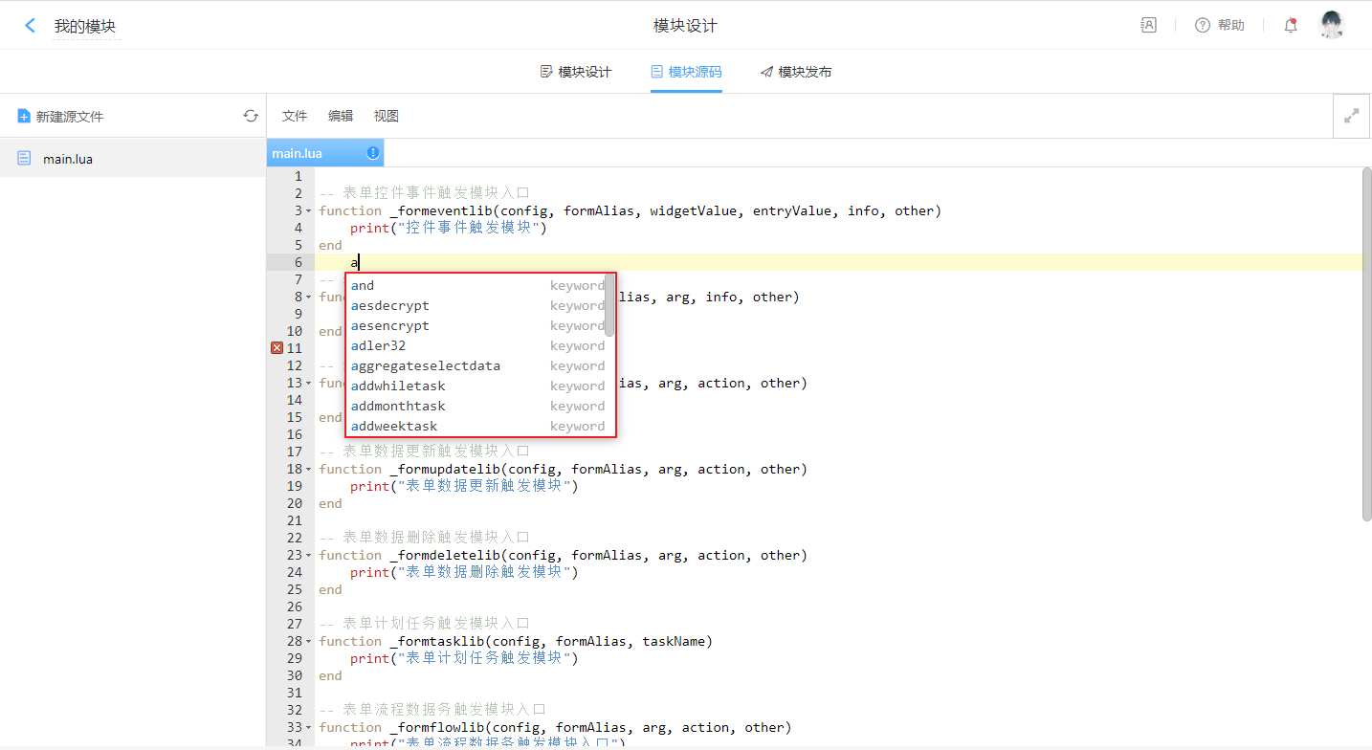Click the info icon on main.lua tab

click(373, 153)
